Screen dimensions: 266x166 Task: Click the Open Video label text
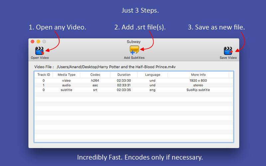pos(40,57)
